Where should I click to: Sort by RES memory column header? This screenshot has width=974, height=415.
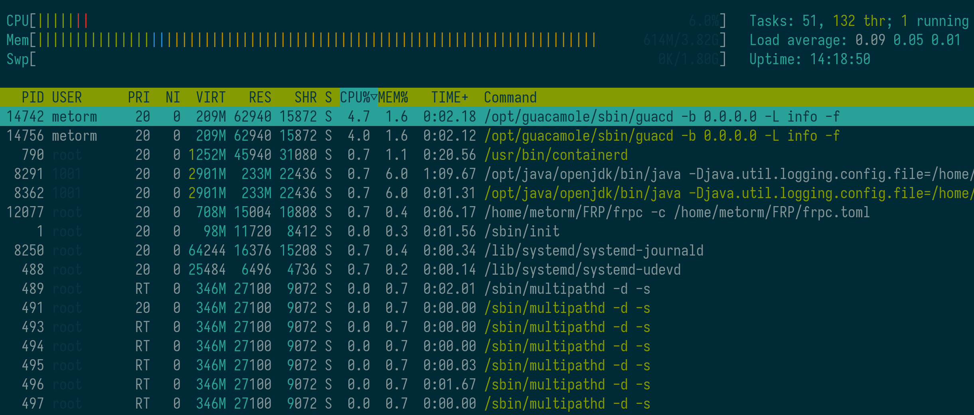[x=260, y=97]
